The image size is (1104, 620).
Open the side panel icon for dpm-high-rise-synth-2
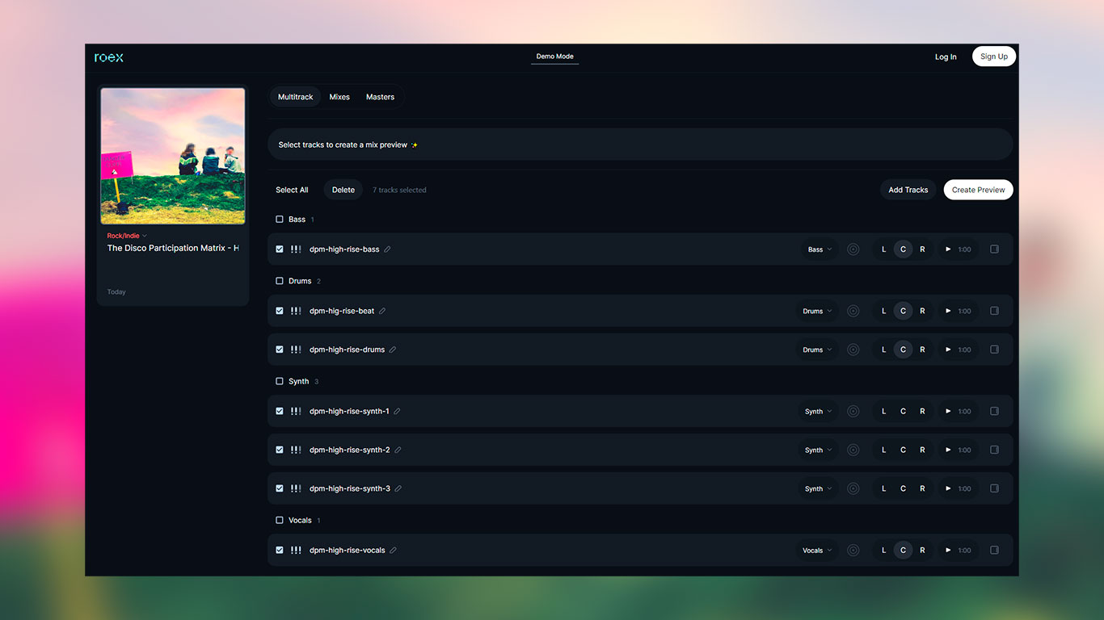994,450
